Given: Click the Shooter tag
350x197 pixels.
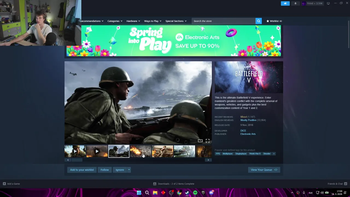Looking at the screenshot, I should [267, 154].
